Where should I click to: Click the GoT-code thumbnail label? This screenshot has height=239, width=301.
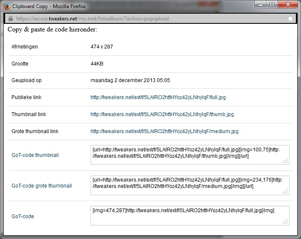[x=35, y=155]
